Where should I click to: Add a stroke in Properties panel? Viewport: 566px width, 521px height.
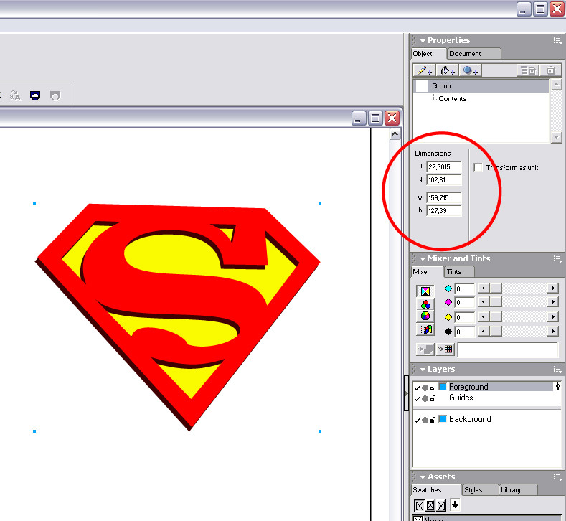tap(424, 70)
